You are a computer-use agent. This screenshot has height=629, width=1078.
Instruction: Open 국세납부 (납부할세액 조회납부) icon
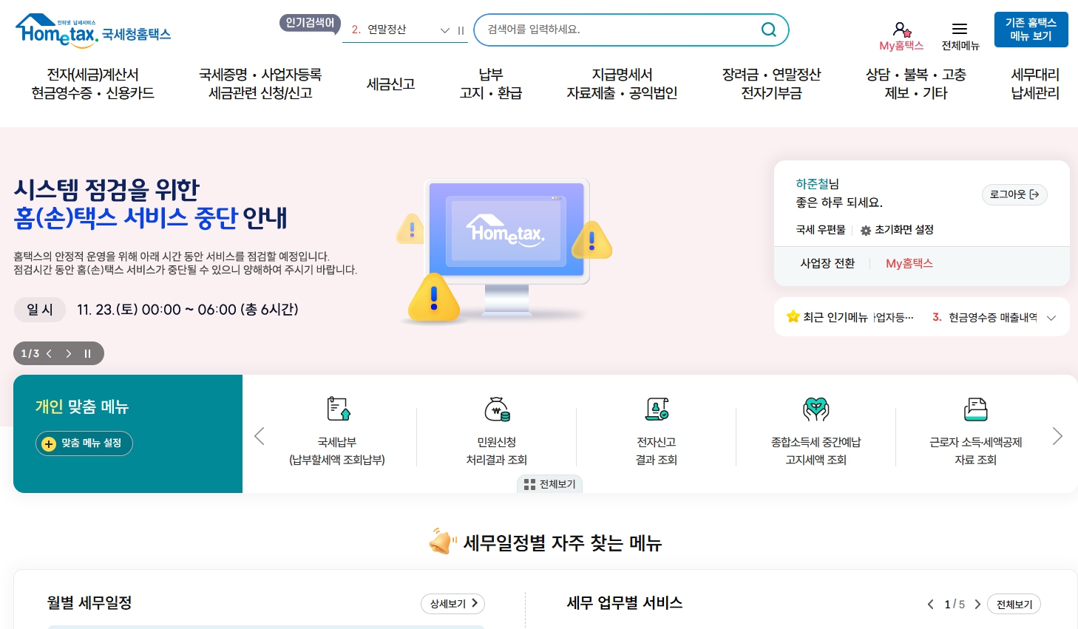point(336,432)
